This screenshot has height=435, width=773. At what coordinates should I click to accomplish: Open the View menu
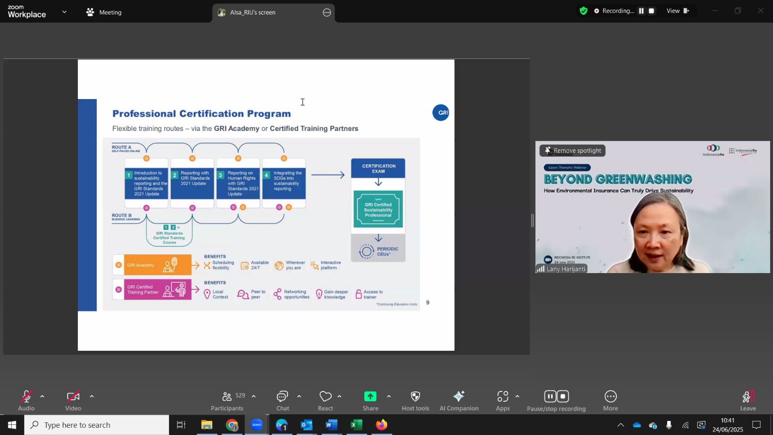coord(678,11)
